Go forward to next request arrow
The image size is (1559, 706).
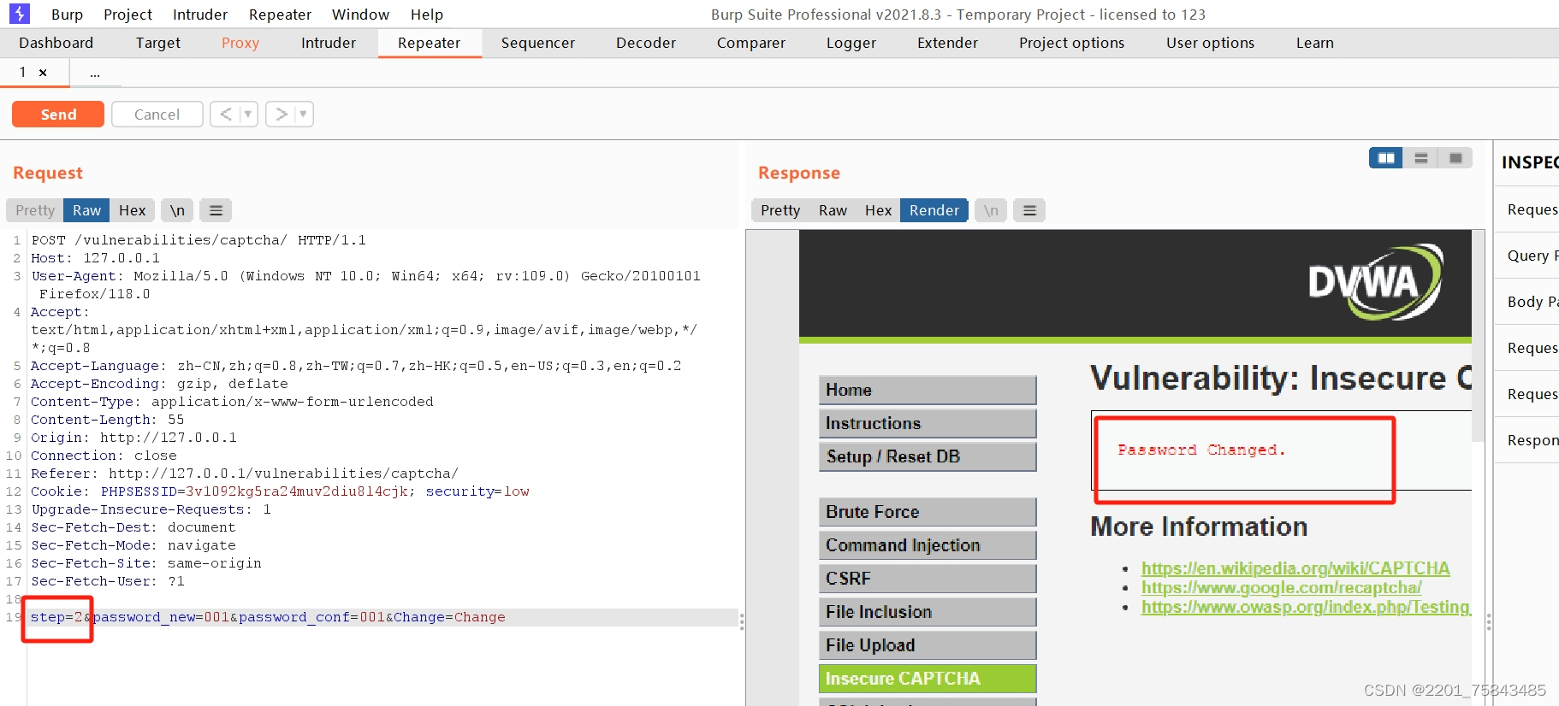click(x=282, y=114)
